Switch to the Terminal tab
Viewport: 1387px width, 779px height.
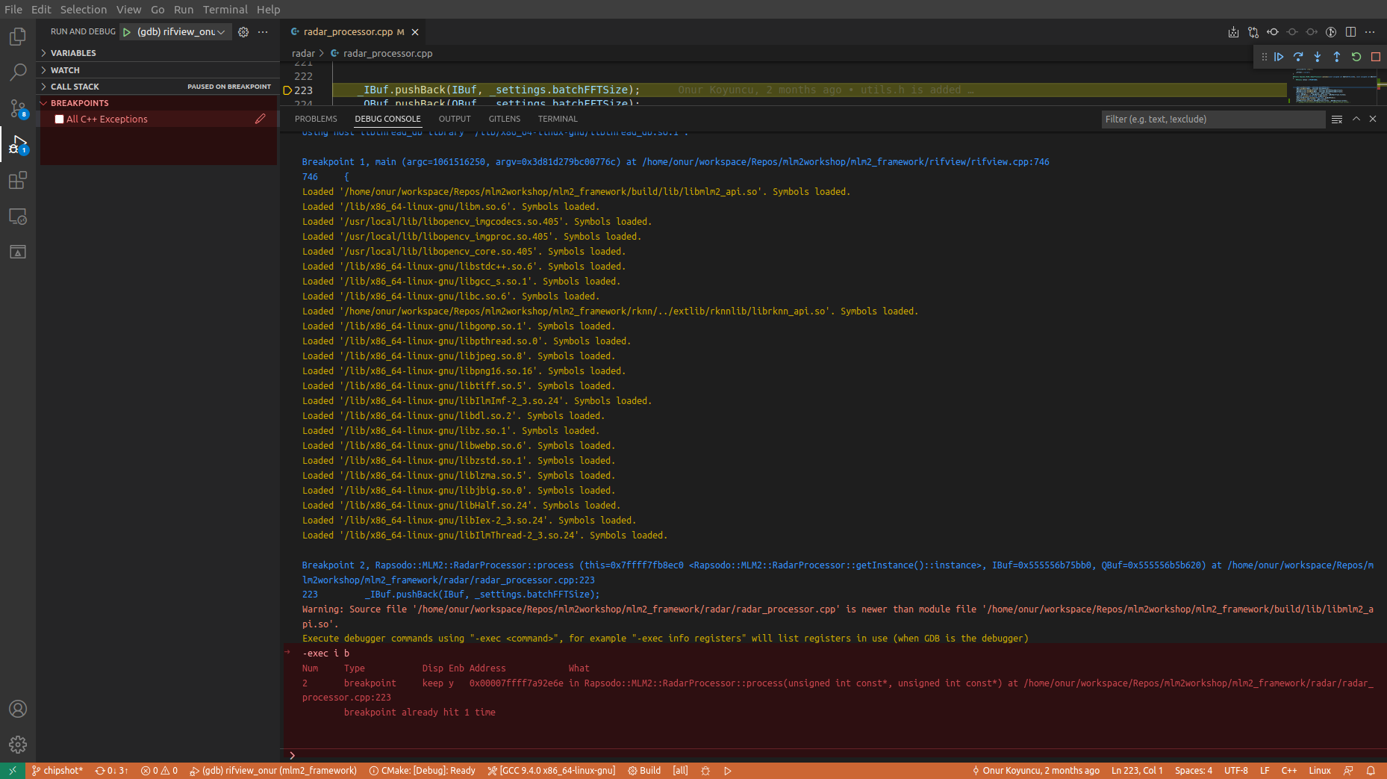pos(558,119)
